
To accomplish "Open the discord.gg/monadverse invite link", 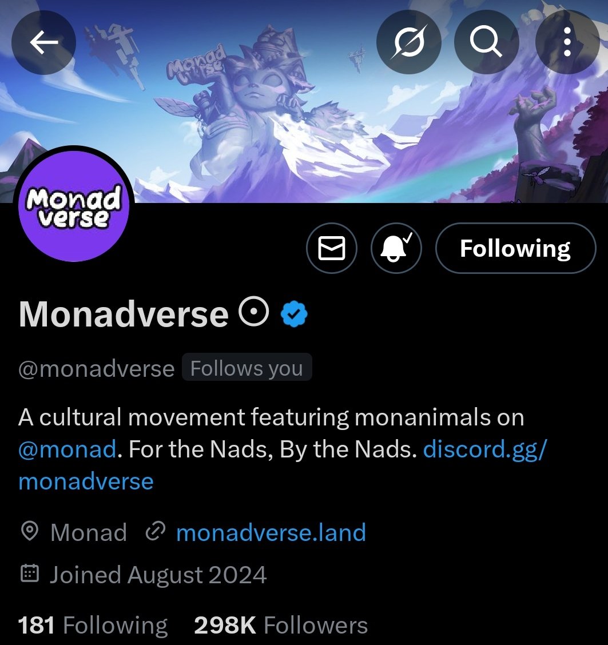I will [283, 465].
